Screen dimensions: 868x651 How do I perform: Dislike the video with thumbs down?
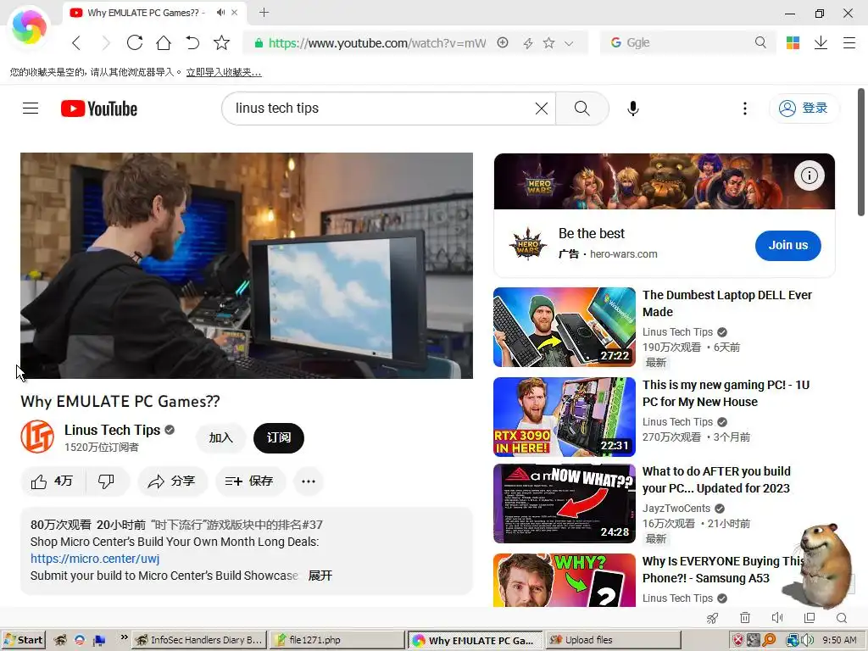click(x=106, y=481)
